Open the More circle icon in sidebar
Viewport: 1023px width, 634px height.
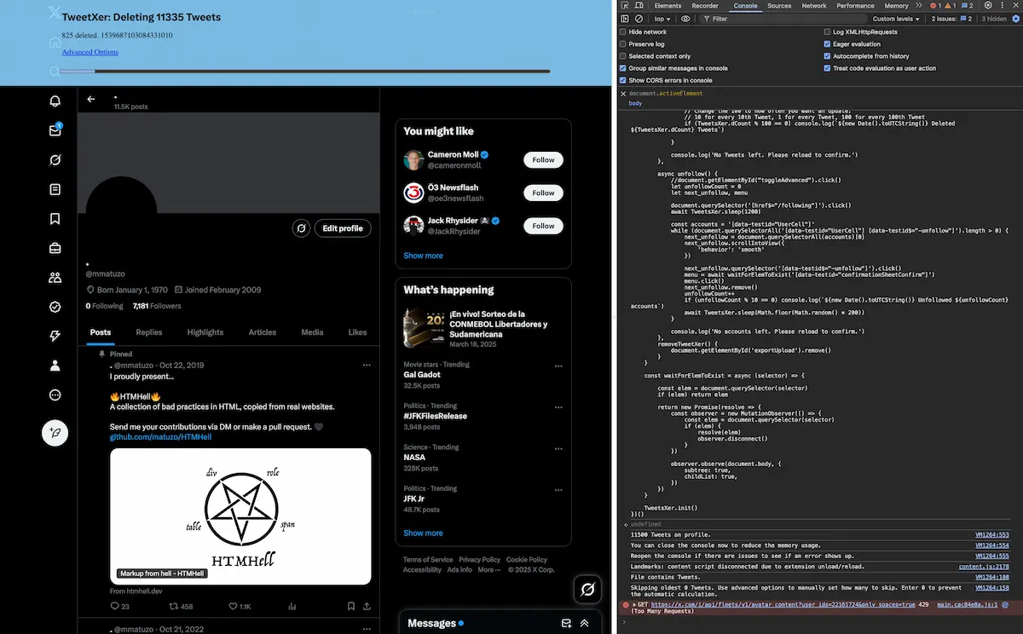(x=55, y=395)
